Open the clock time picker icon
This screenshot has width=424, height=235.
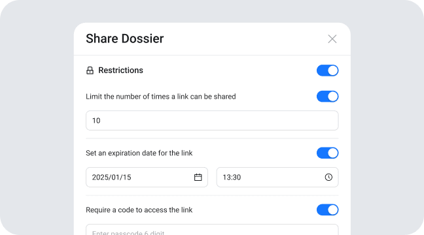(328, 178)
